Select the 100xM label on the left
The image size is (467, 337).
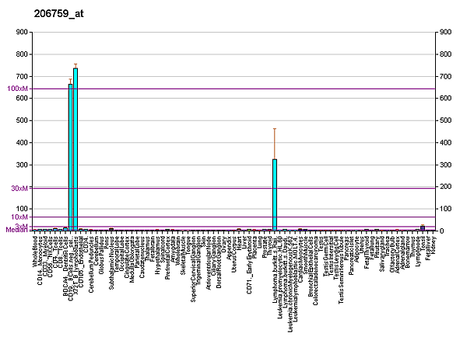(x=18, y=89)
